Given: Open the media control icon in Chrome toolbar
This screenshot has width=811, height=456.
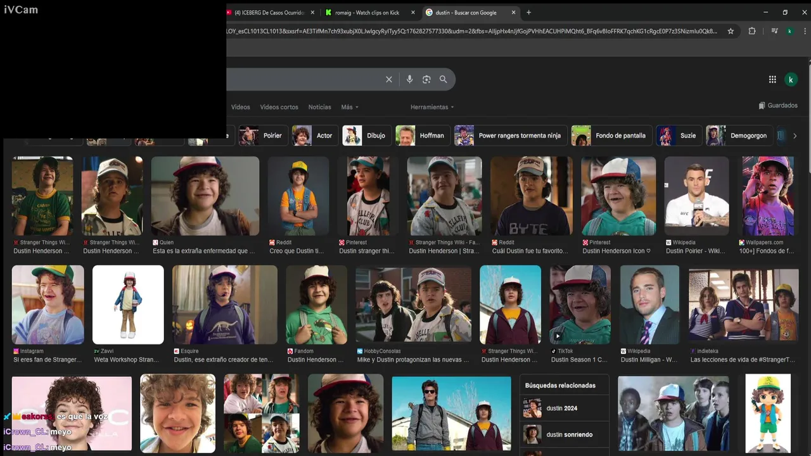Looking at the screenshot, I should [x=774, y=31].
